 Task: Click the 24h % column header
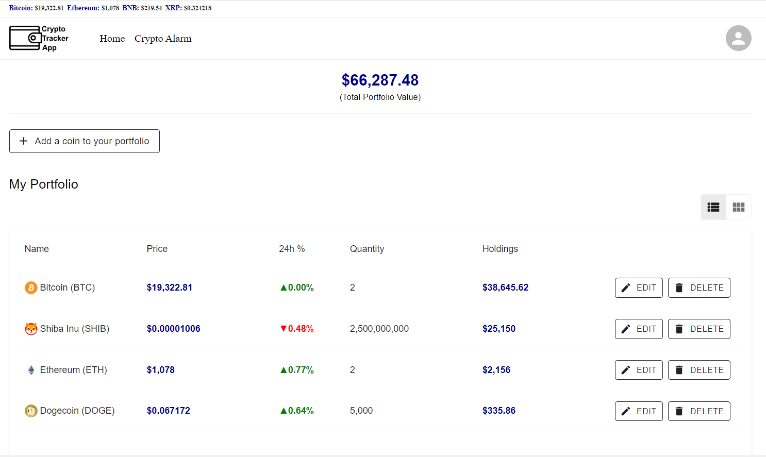pyautogui.click(x=292, y=248)
